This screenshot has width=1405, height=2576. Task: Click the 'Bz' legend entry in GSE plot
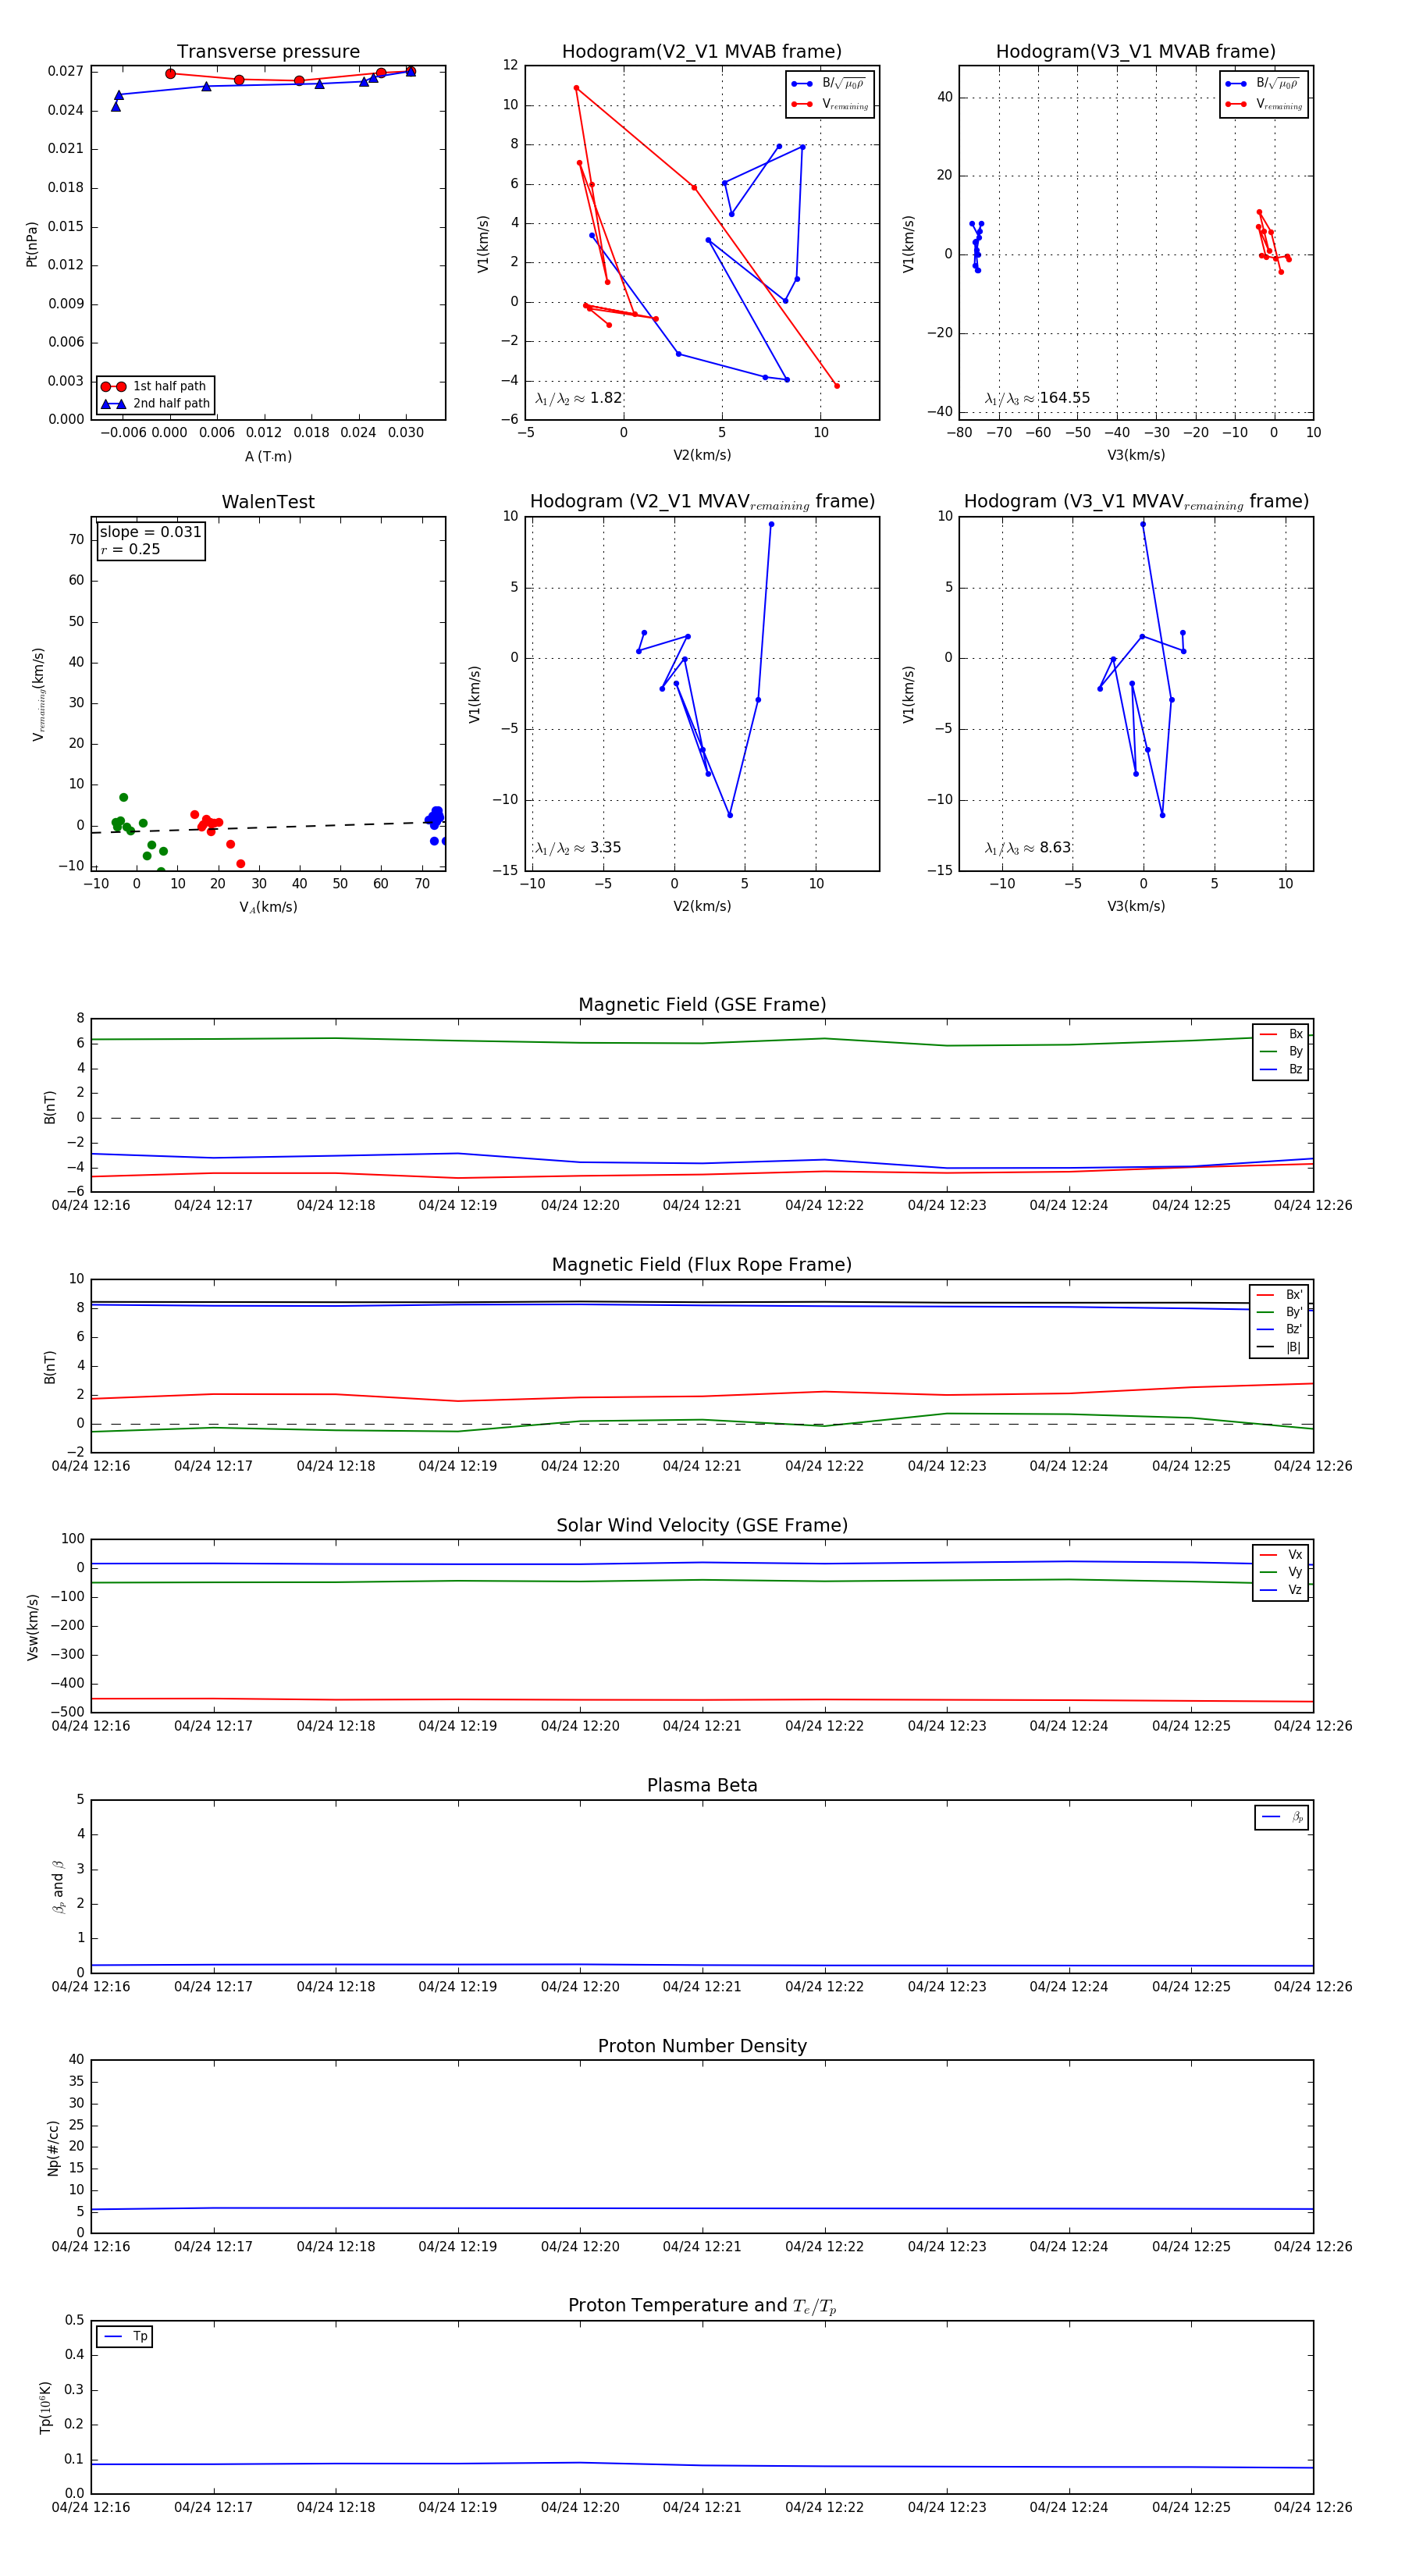[1281, 1069]
